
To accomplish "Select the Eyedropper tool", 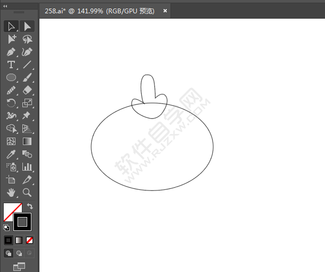I will pos(11,154).
